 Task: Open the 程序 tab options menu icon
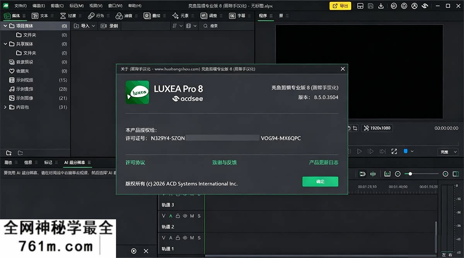271,16
